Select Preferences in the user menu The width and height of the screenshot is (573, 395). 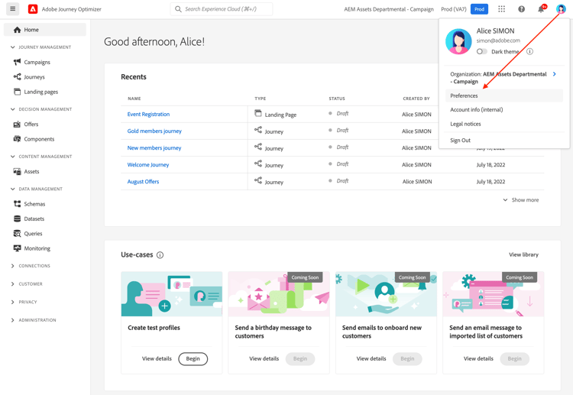coord(504,96)
